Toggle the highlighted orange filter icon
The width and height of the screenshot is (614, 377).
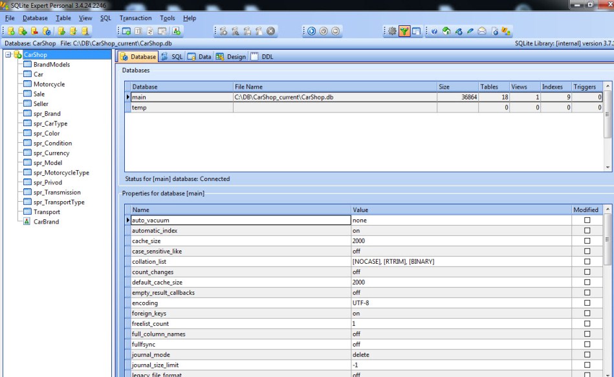(404, 30)
